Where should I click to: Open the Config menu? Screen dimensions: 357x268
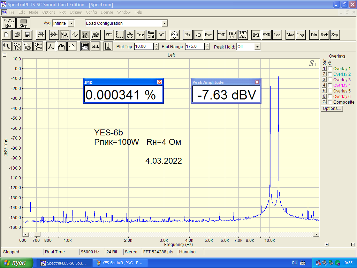tap(91, 12)
